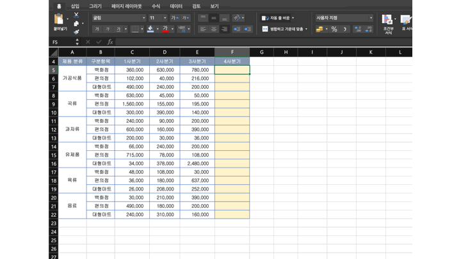Increase font size with the larger 가 button
The height and width of the screenshot is (259, 461).
[x=175, y=18]
